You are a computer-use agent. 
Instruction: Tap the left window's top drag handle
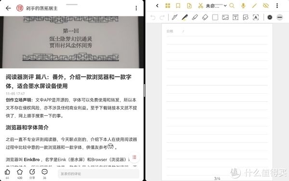(72, 4)
